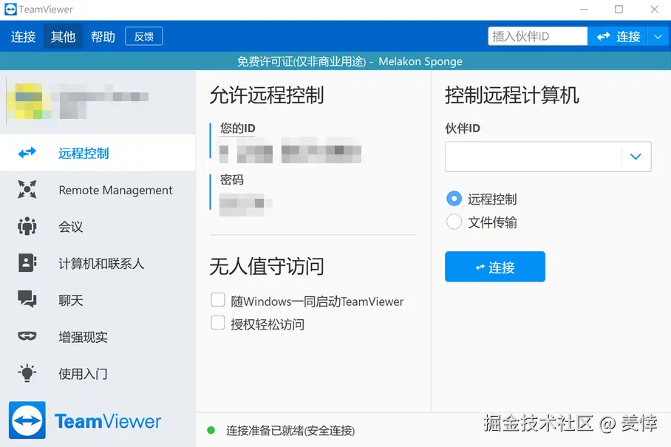Check the 授权轻松访问 option

pyautogui.click(x=218, y=323)
